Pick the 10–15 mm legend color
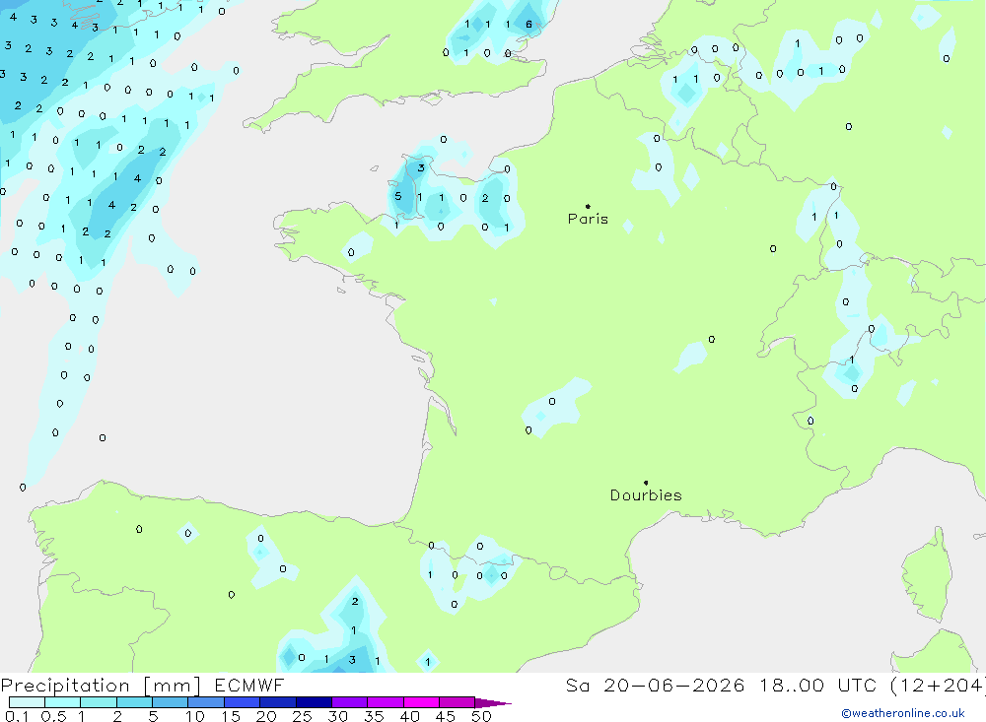Screen dimensions: 986x722 click(x=206, y=702)
